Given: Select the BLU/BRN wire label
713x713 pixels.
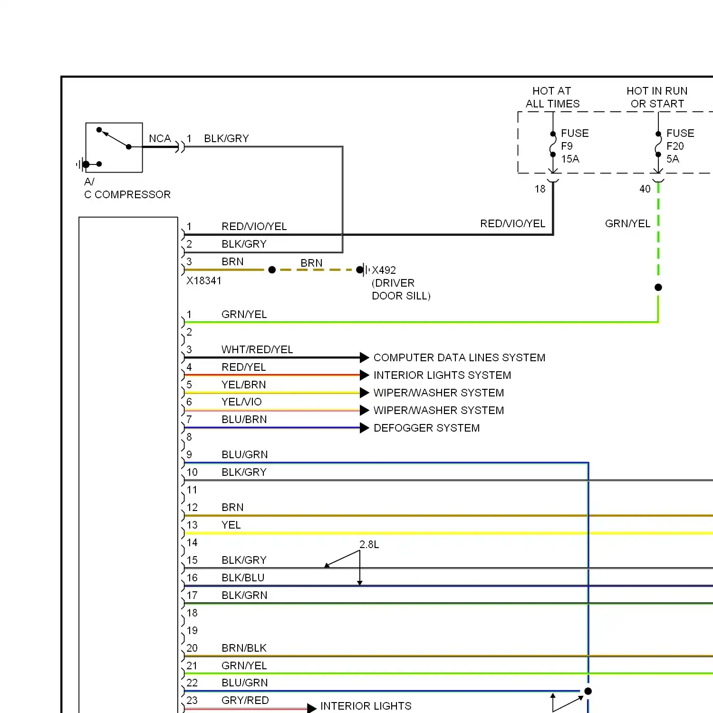Looking at the screenshot, I should pyautogui.click(x=244, y=420).
